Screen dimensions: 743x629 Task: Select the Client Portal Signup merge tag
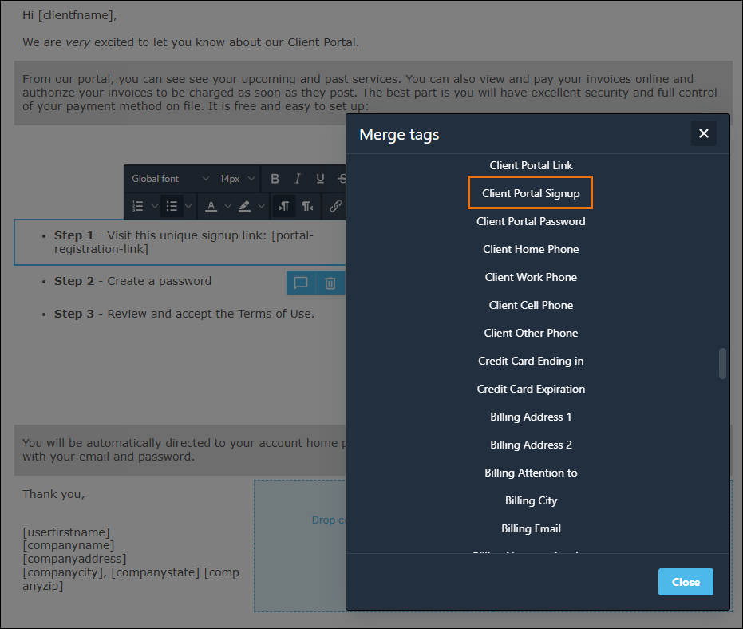tap(530, 192)
